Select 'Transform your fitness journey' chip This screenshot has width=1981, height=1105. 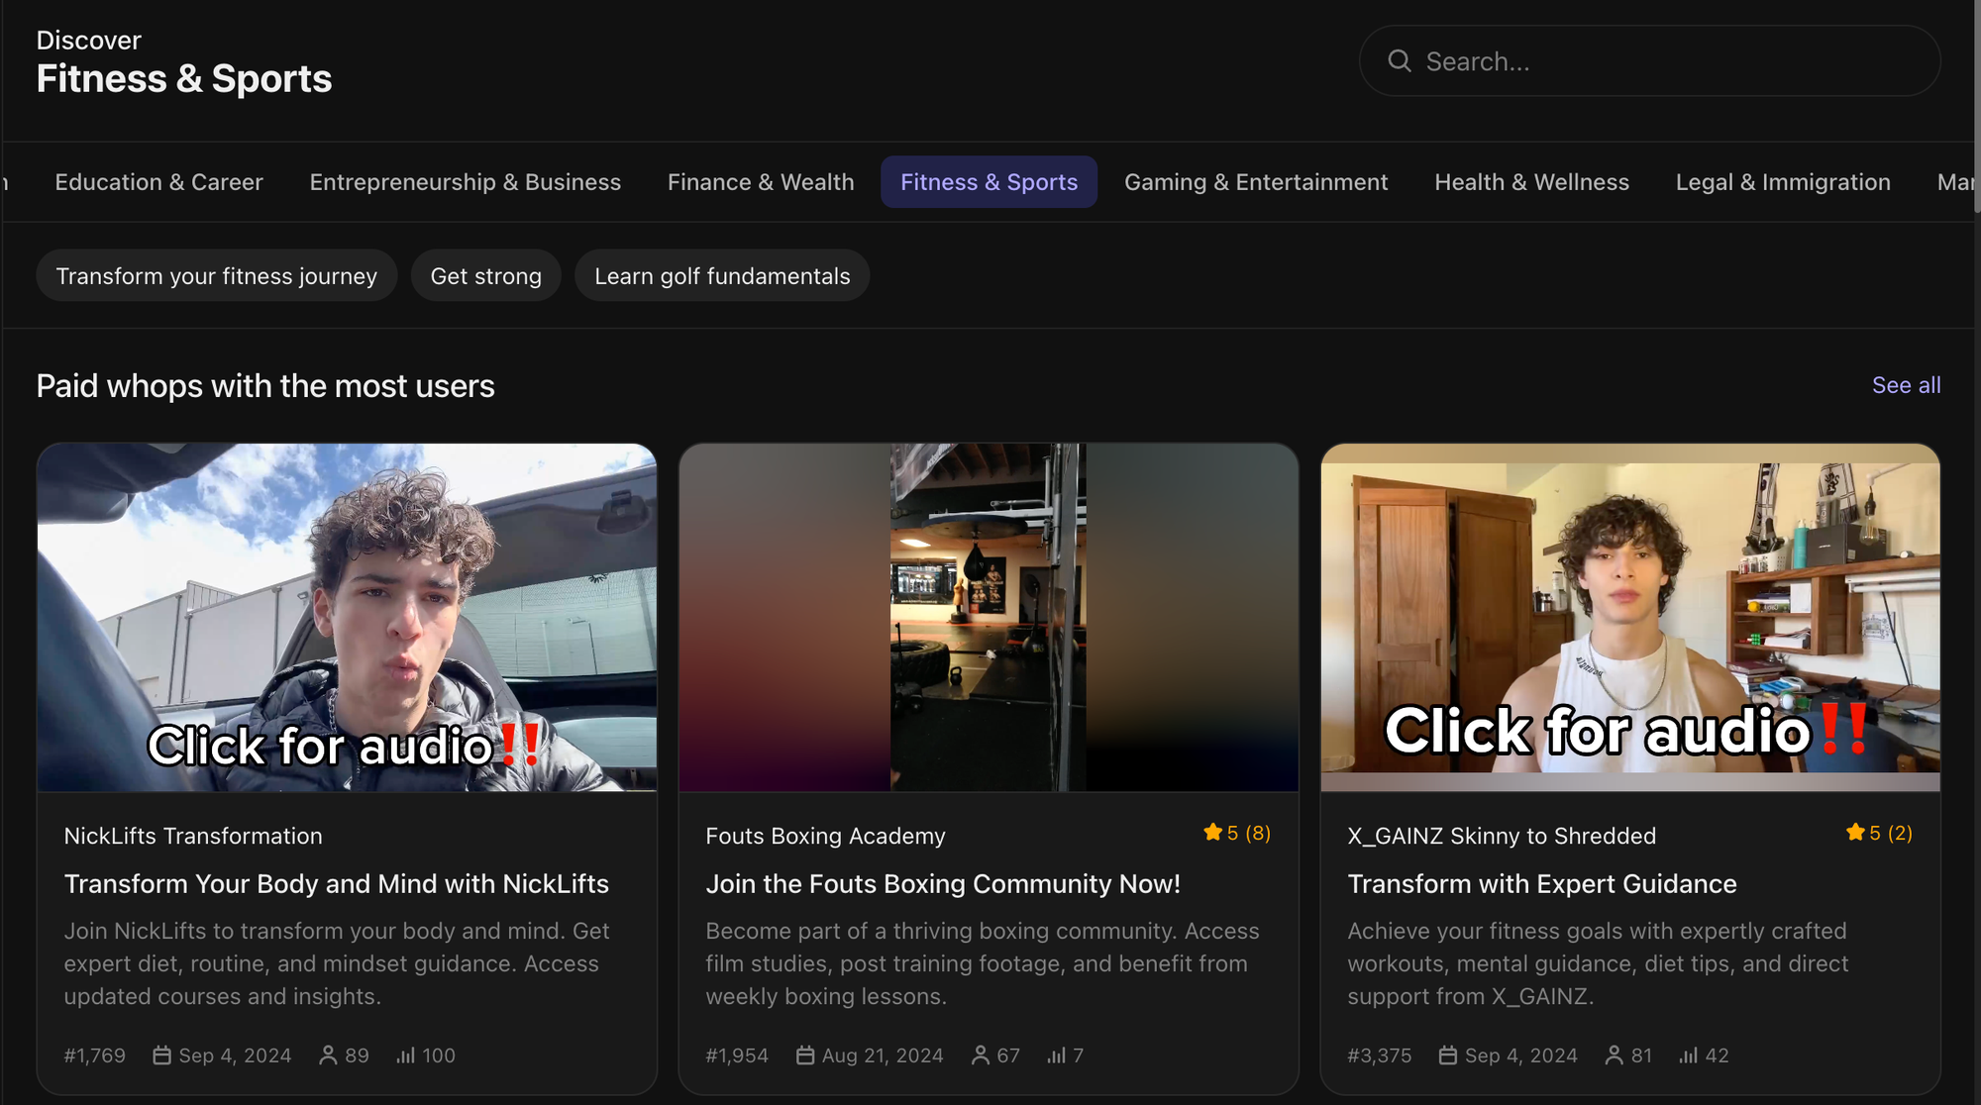point(216,276)
